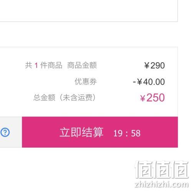The width and height of the screenshot is (192, 191).
Task: Click the yen symbol before 250
Action: [142, 98]
